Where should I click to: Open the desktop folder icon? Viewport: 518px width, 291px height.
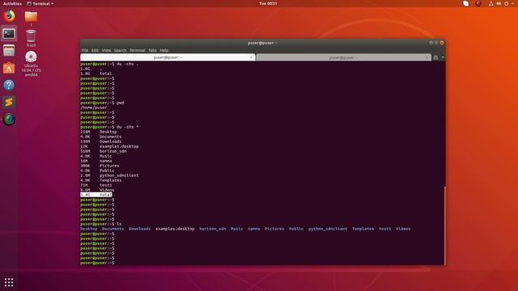coord(31,19)
